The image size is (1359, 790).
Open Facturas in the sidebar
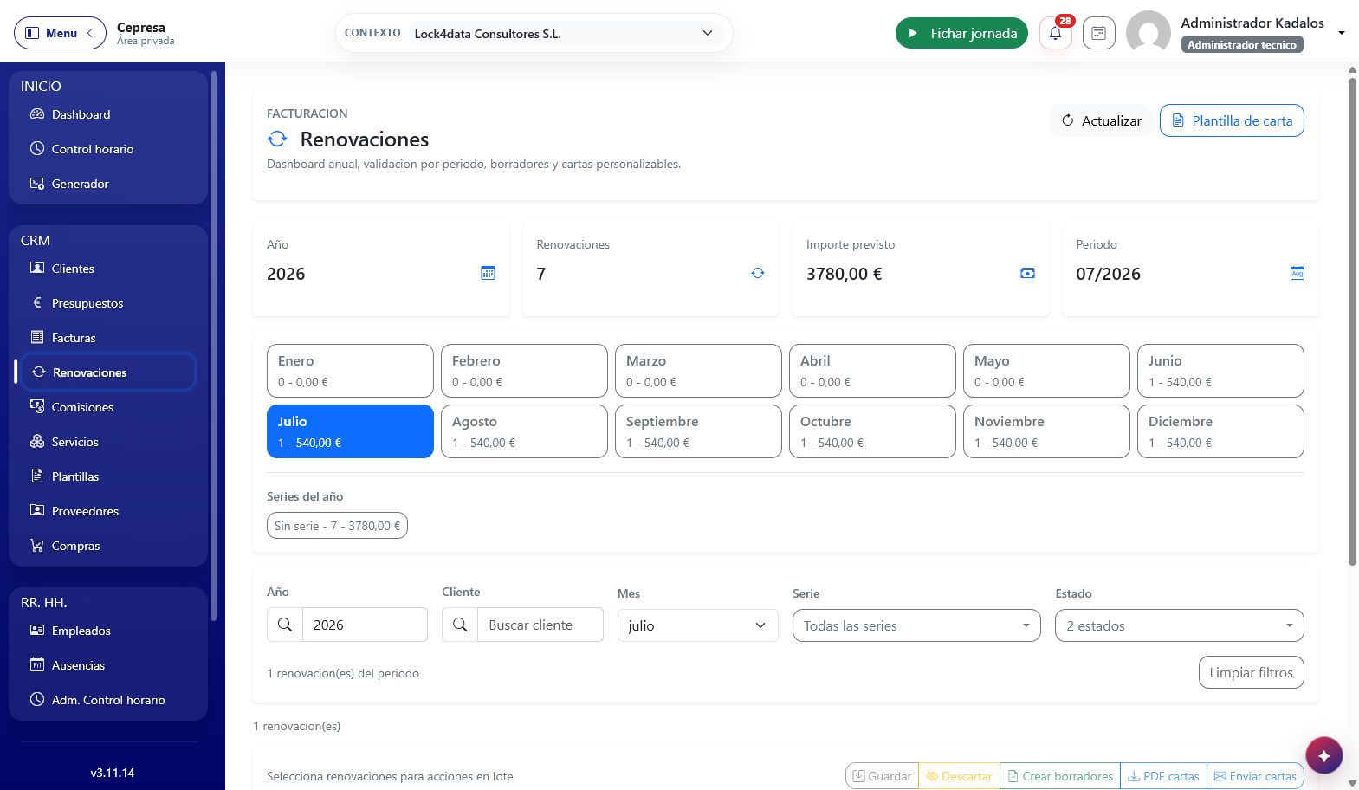tap(107, 338)
